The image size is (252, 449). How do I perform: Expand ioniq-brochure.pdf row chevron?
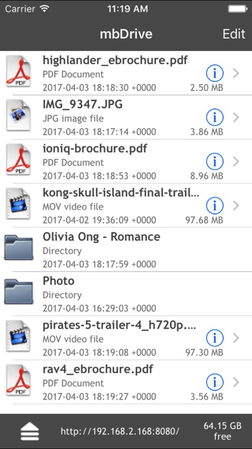click(236, 162)
